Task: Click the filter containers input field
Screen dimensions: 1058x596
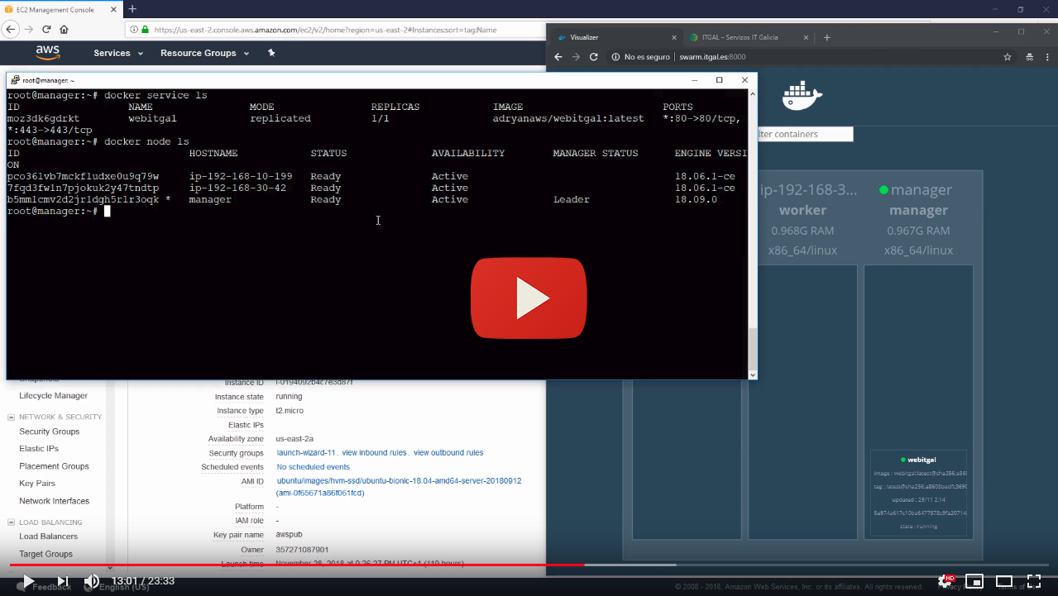Action: click(x=805, y=134)
